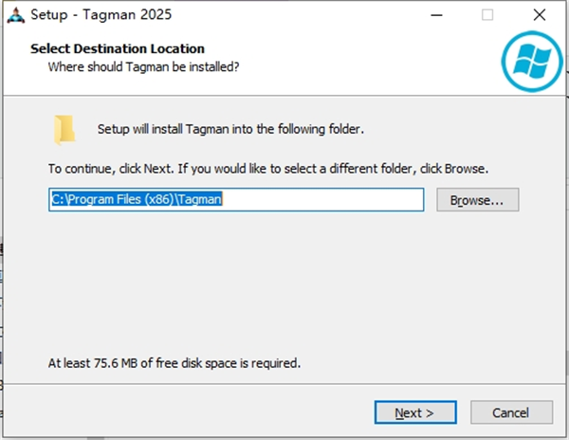Click the Tagman setup icon in title bar

click(x=14, y=15)
